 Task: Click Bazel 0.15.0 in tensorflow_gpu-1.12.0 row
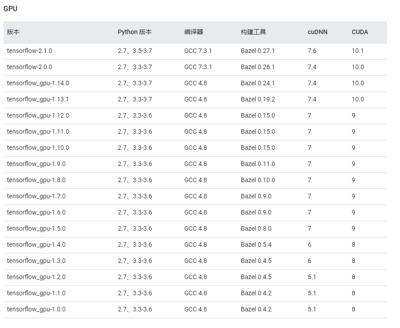click(x=258, y=115)
